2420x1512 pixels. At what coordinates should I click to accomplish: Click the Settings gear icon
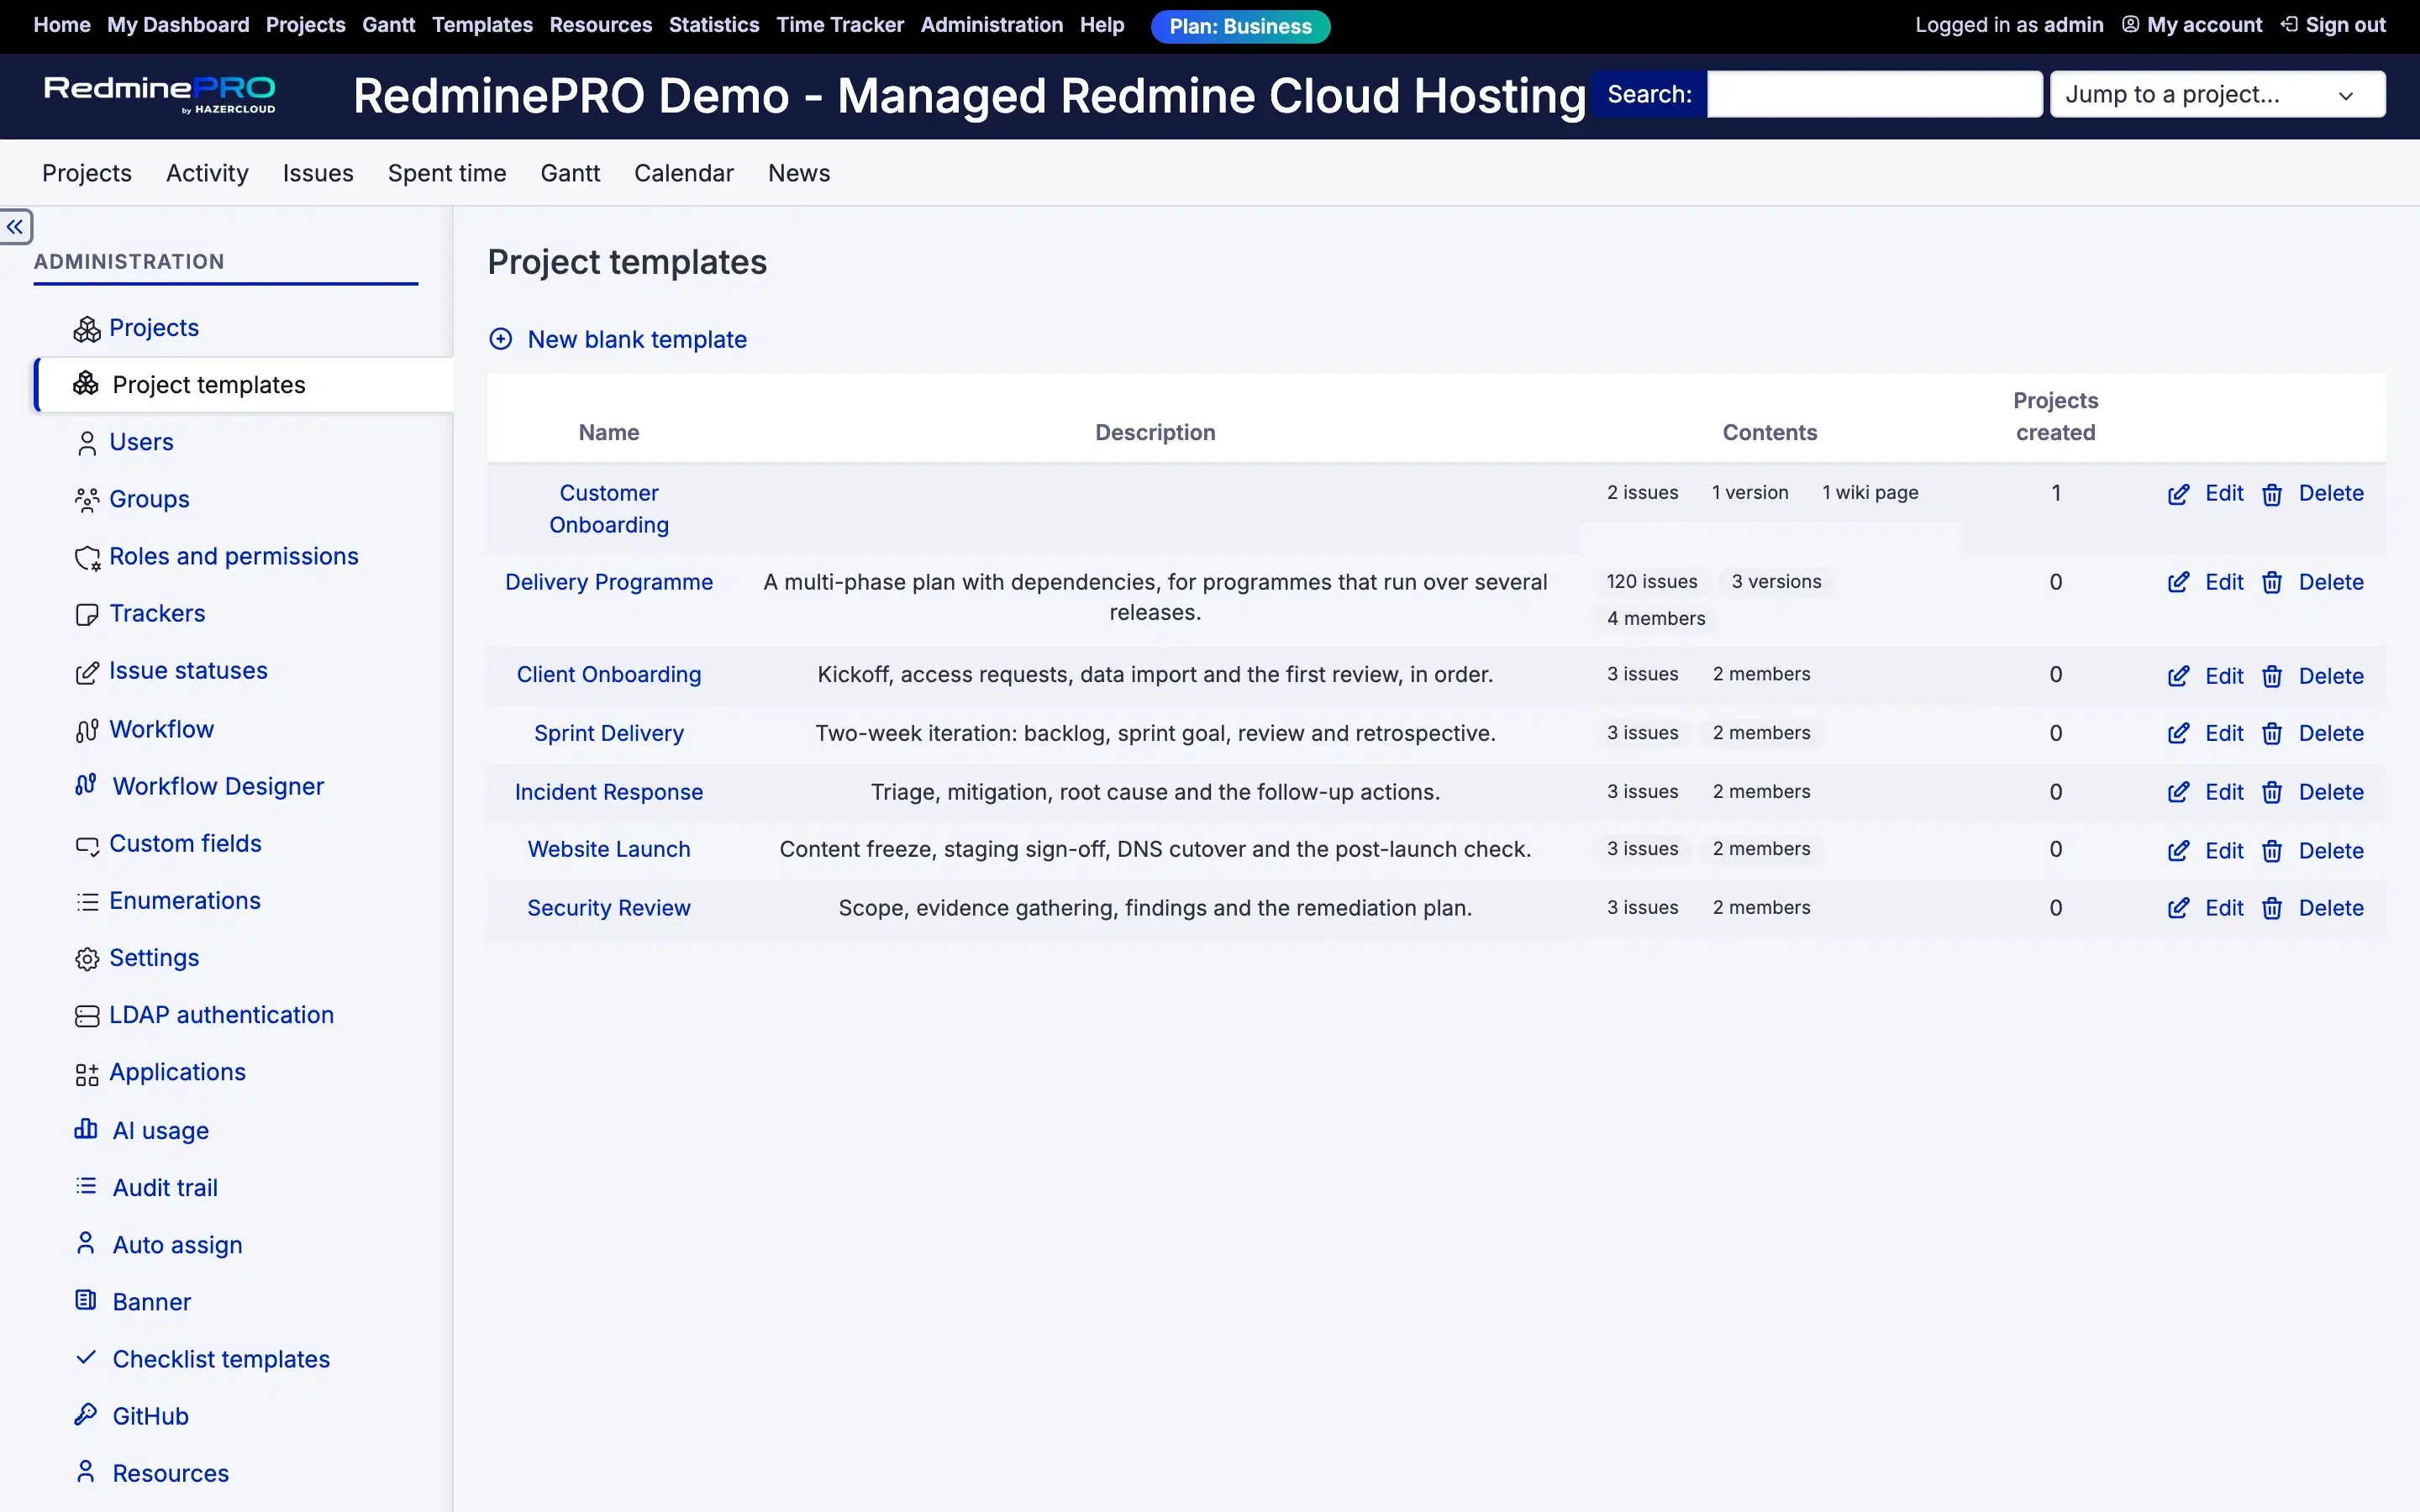87,959
